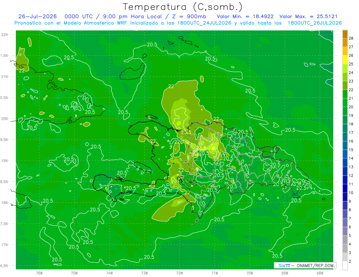Click the "75W" longitude axis label
The width and height of the screenshot is (359, 277).
[x=74, y=273]
